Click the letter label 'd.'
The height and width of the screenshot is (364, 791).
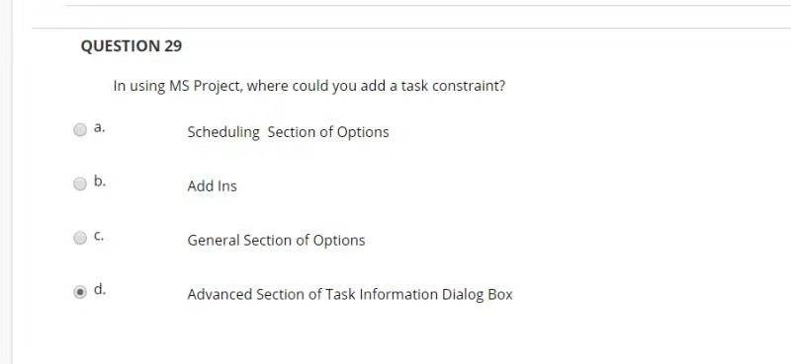pos(100,289)
